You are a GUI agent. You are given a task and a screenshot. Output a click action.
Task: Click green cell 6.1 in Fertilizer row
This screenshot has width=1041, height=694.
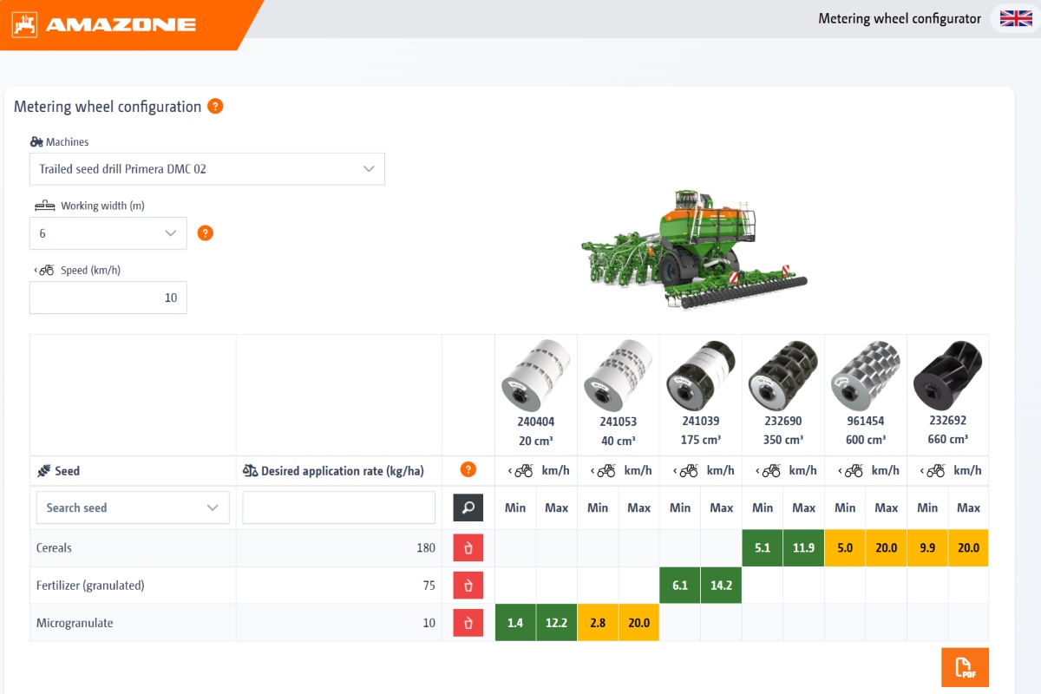(x=680, y=586)
